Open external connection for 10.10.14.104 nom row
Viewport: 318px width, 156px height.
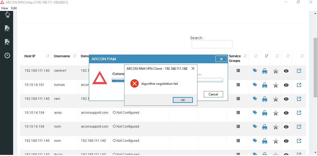(299, 127)
